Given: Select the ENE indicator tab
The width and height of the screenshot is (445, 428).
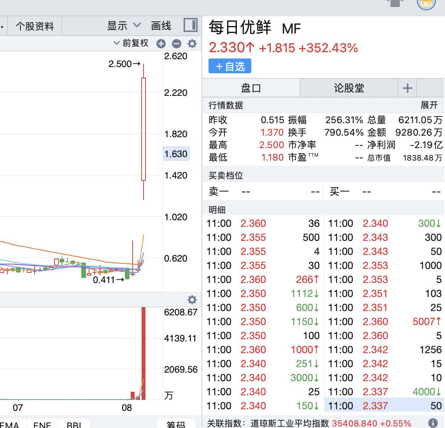Looking at the screenshot, I should pos(42,424).
